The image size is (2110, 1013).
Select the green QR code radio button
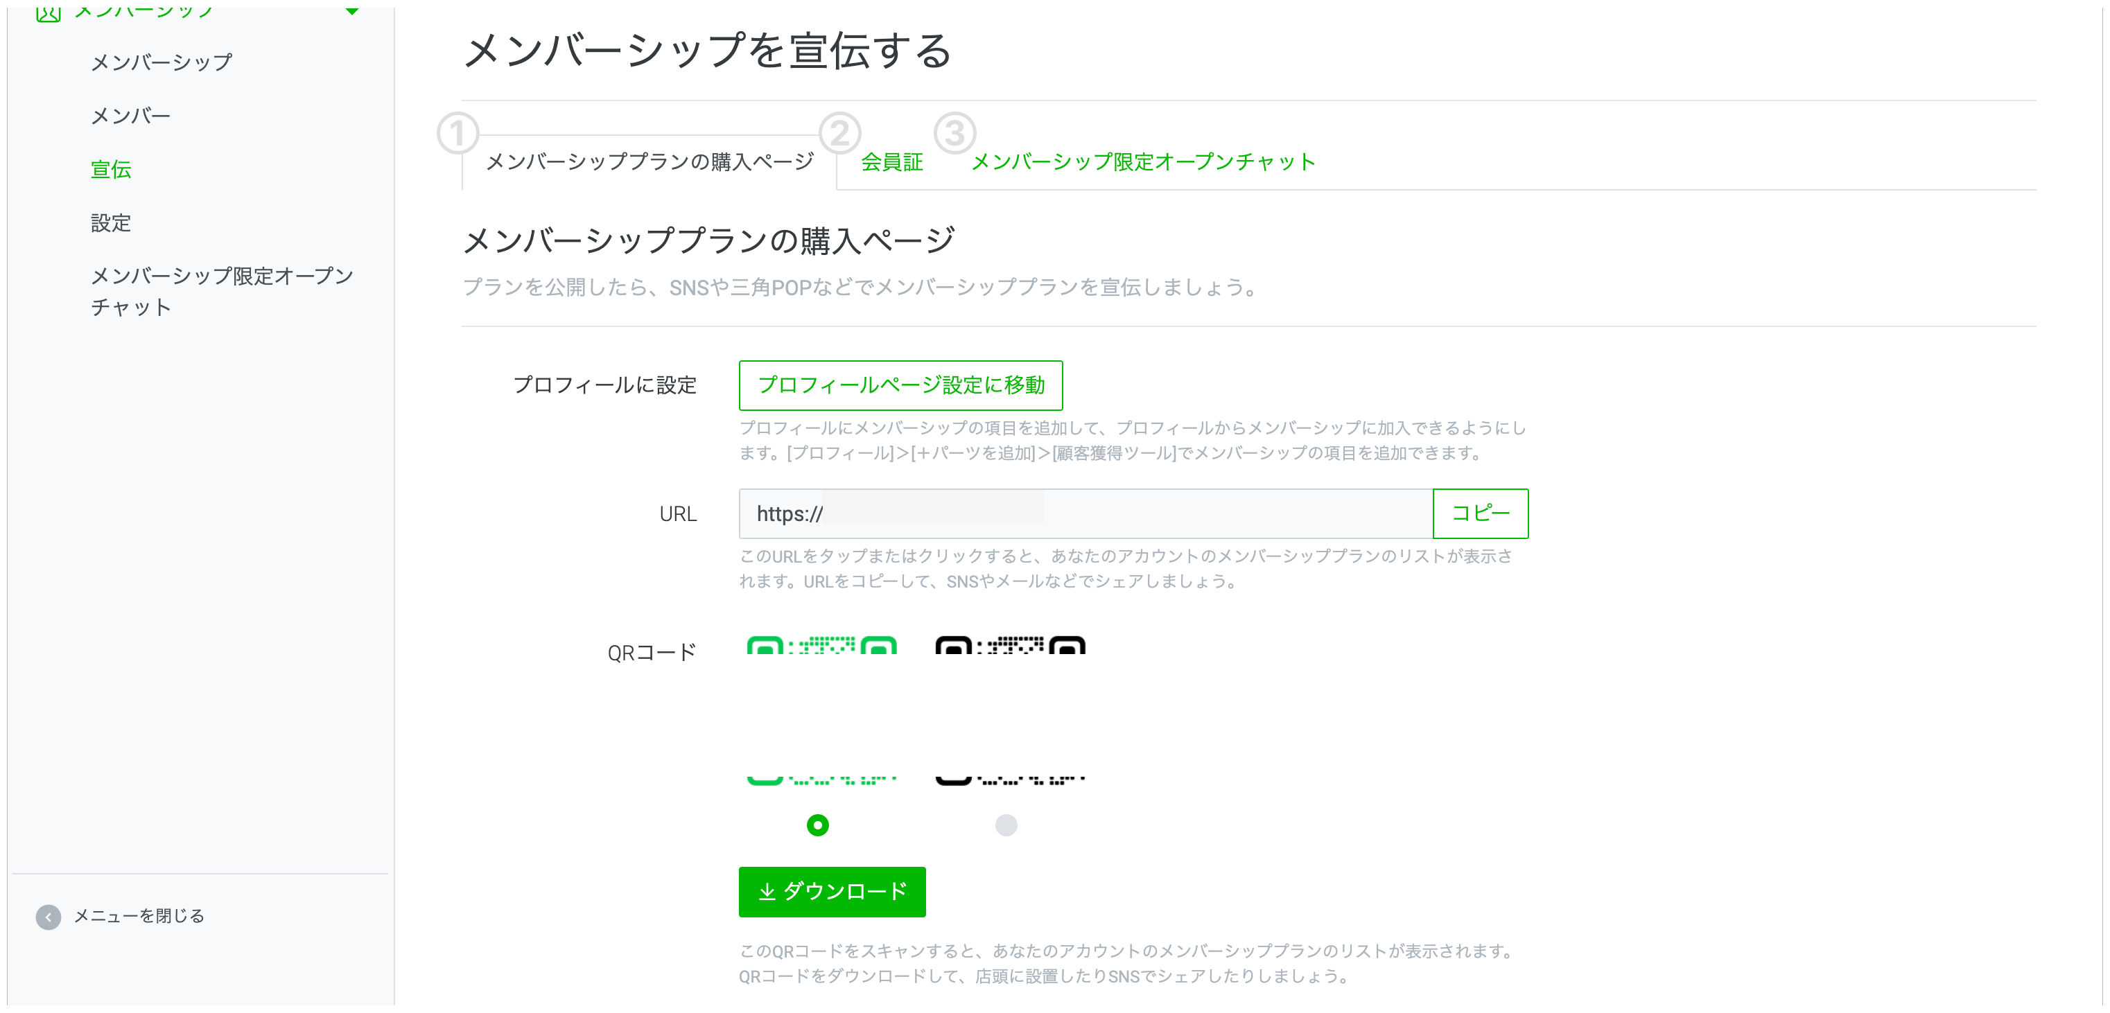pos(817,825)
